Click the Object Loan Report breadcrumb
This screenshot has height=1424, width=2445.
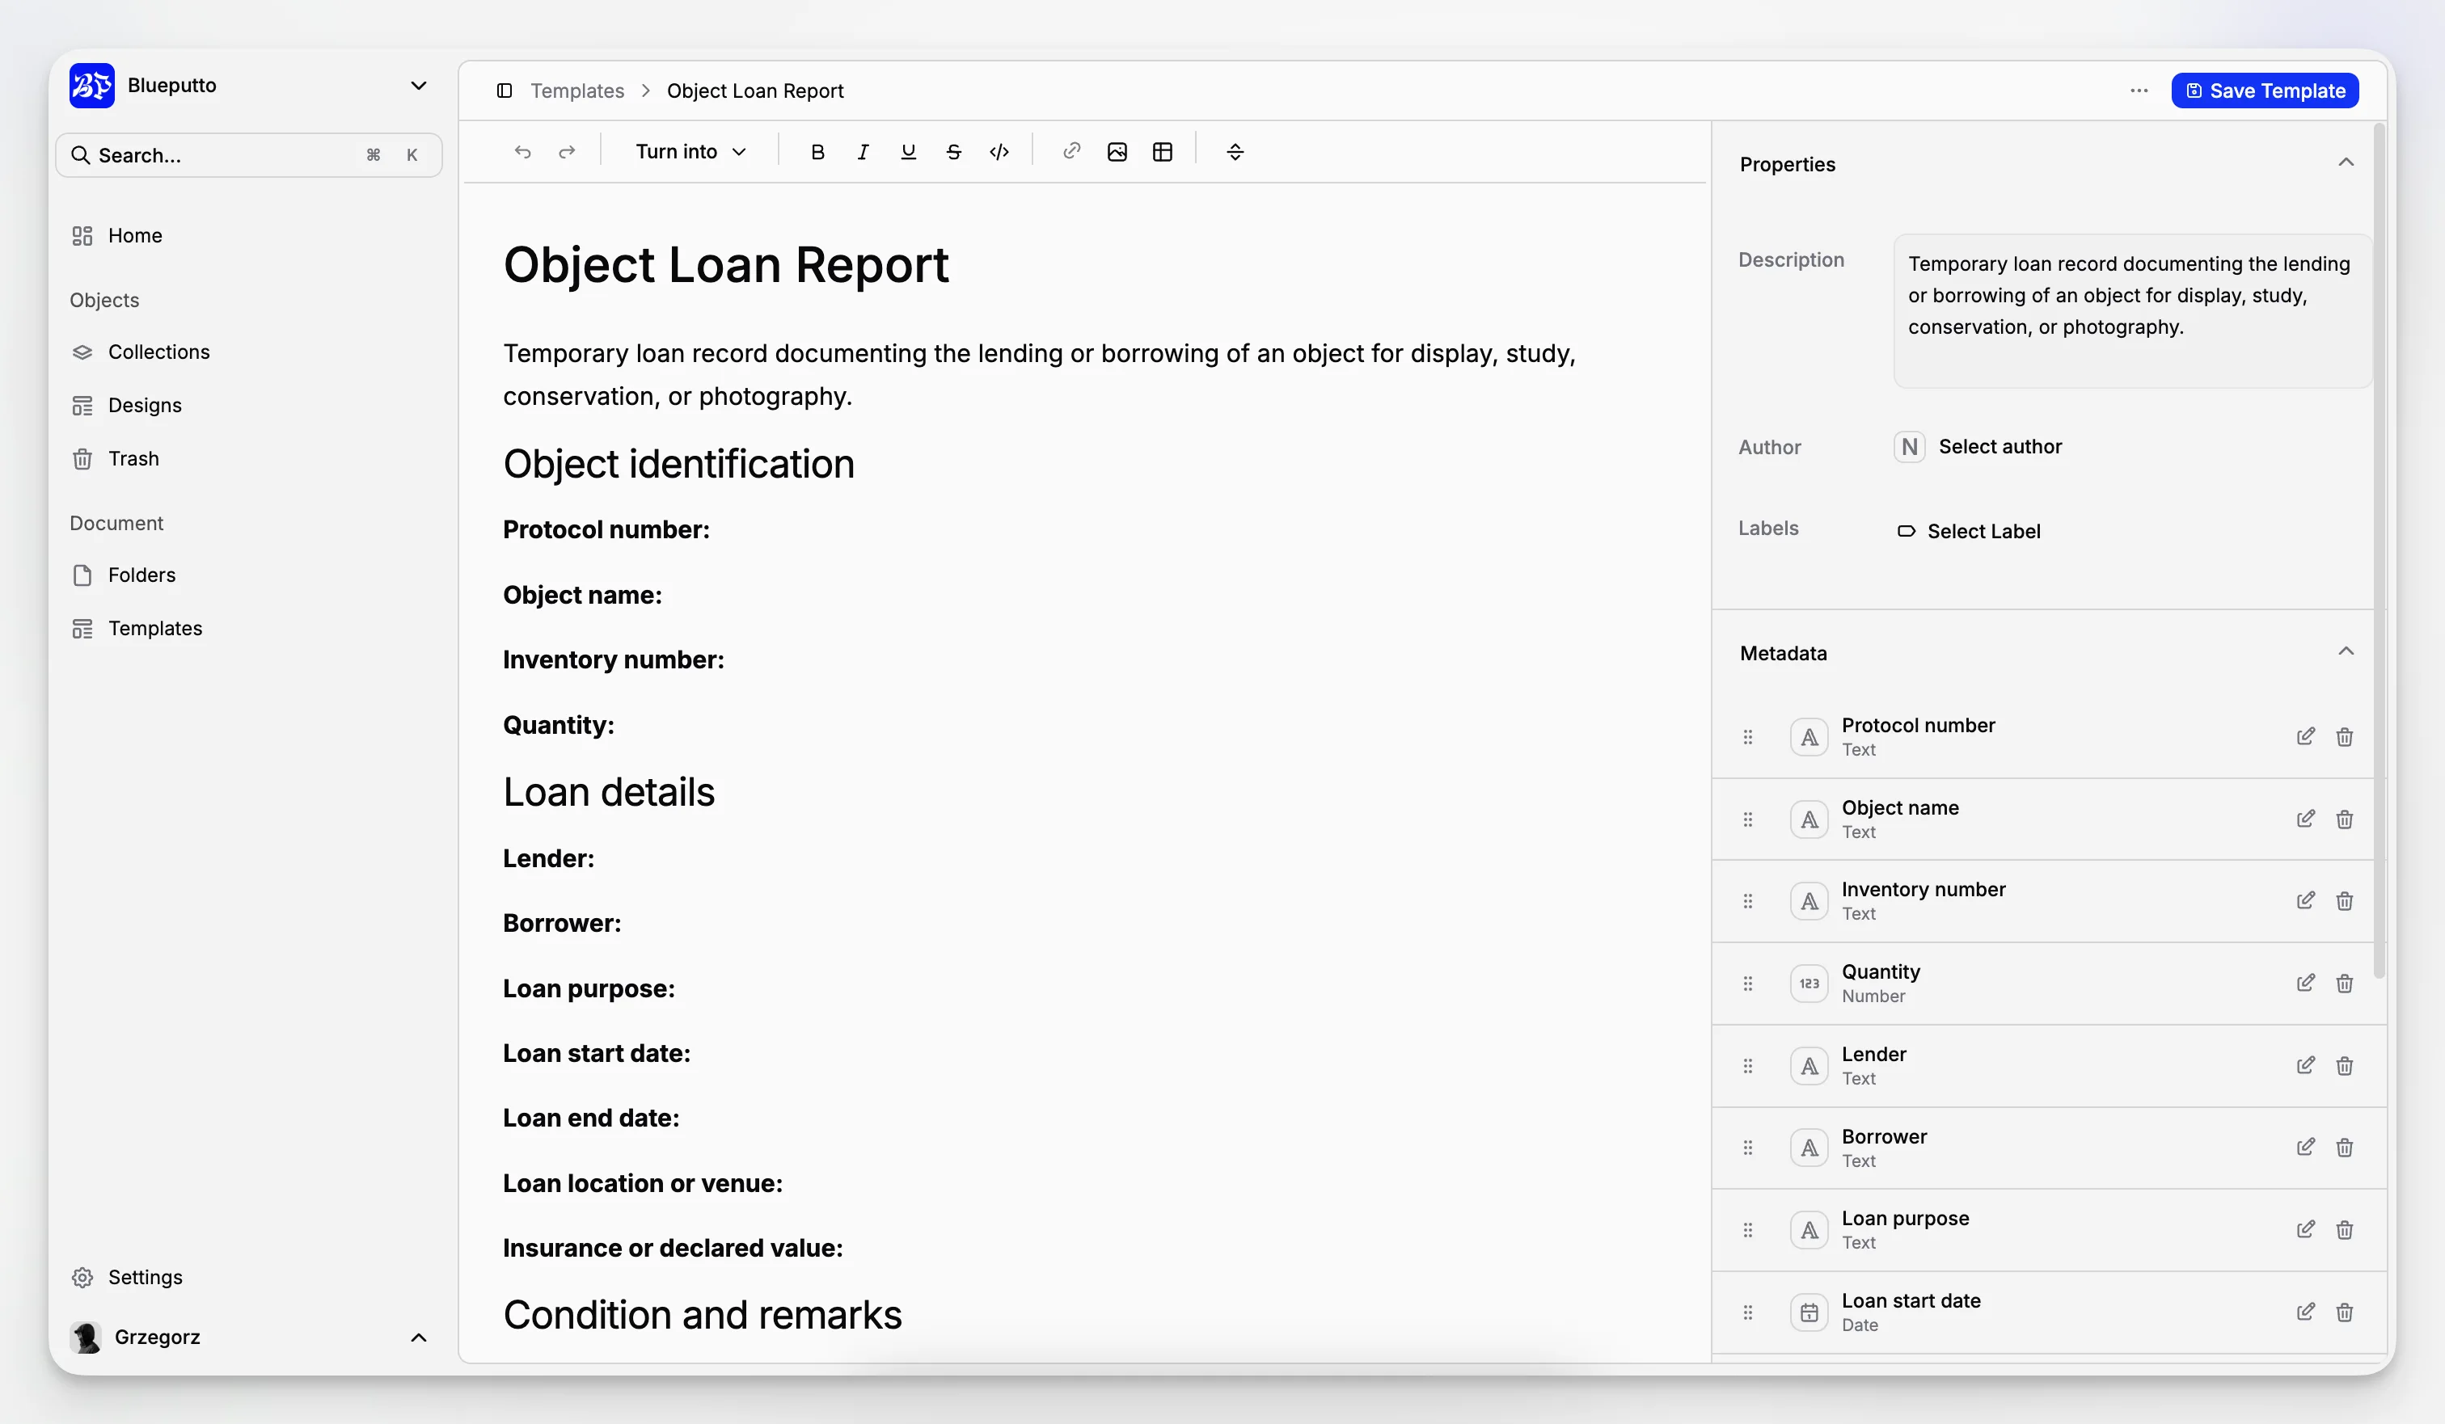[755, 91]
